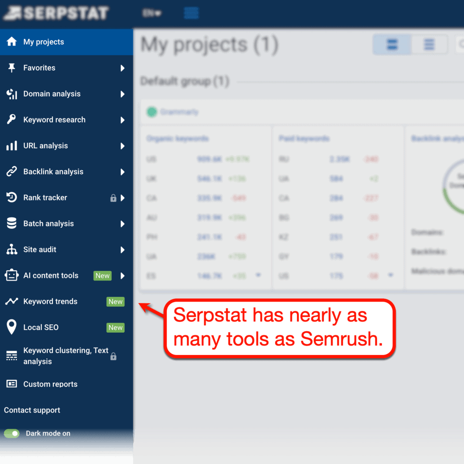
Task: Open the Grammarly project
Action: pos(174,112)
